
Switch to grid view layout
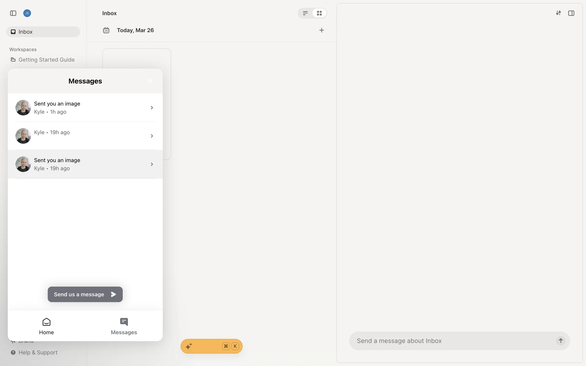click(x=319, y=13)
